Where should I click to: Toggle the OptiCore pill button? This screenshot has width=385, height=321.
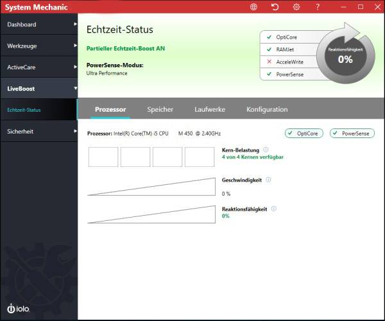[304, 134]
